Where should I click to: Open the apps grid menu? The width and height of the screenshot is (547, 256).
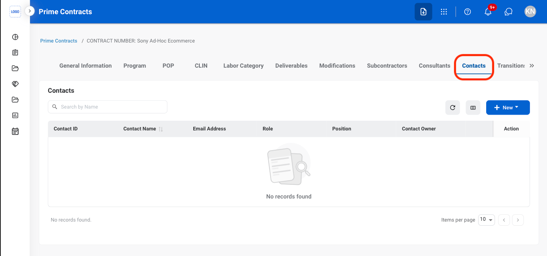coord(444,12)
